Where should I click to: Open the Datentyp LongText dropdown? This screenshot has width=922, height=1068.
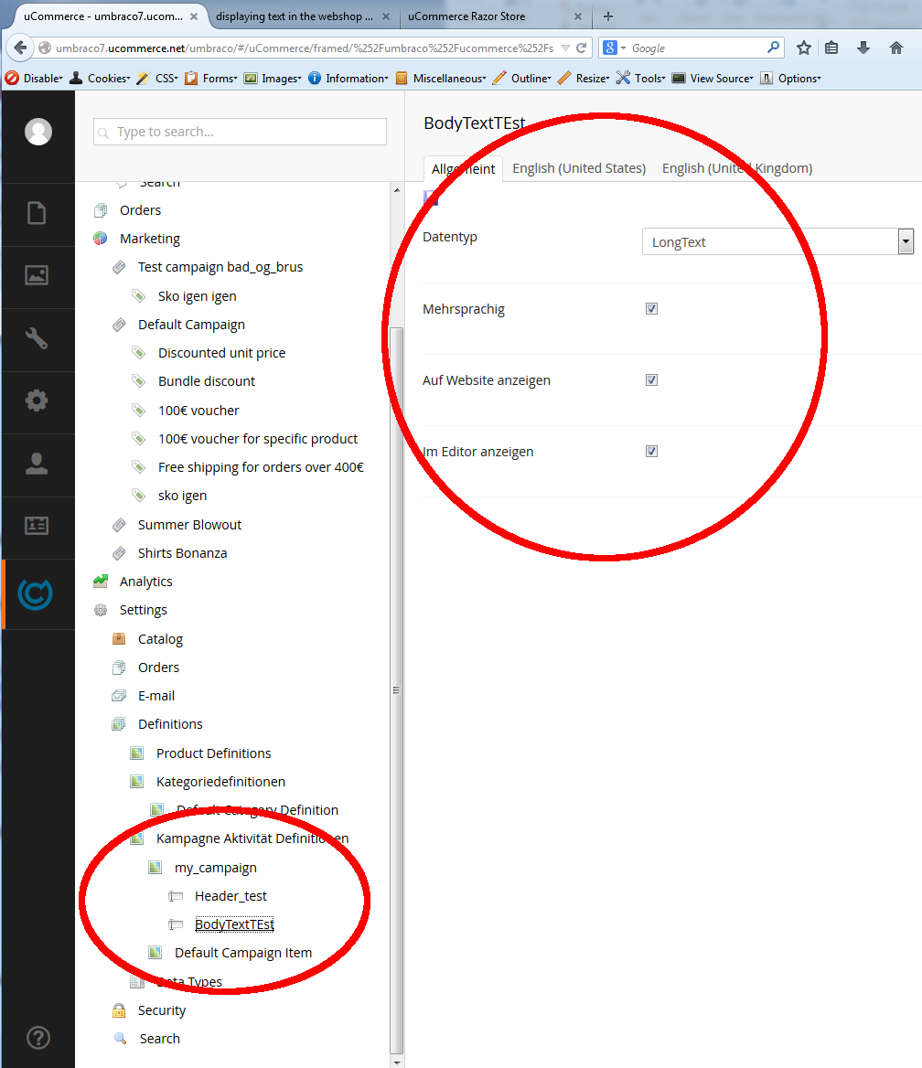777,241
